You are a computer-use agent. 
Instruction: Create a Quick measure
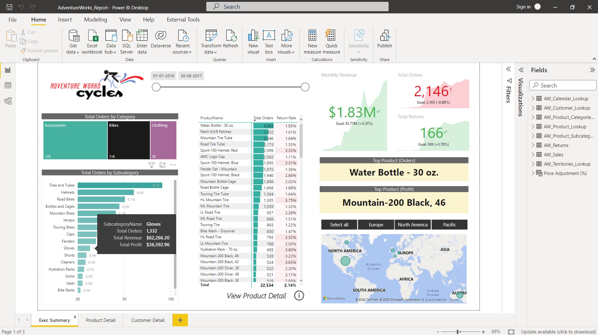(331, 42)
